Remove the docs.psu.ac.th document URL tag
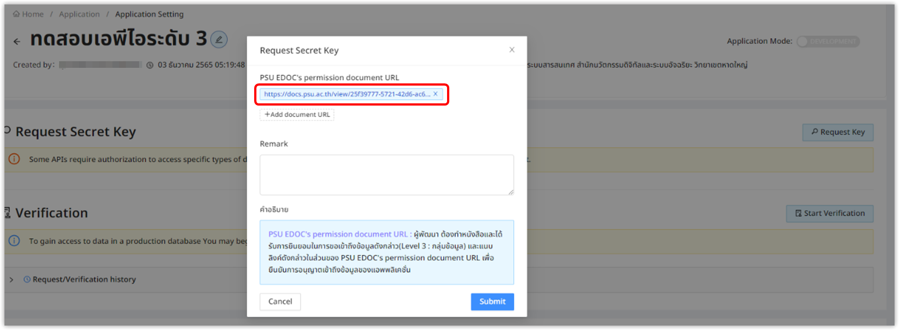 coord(436,94)
